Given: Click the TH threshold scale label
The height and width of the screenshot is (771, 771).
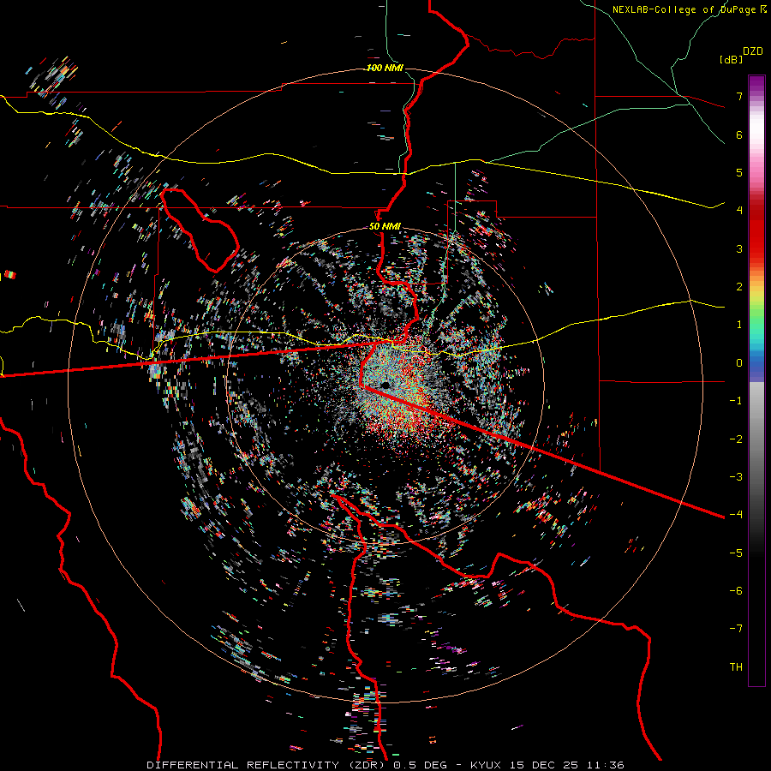Looking at the screenshot, I should [736, 667].
